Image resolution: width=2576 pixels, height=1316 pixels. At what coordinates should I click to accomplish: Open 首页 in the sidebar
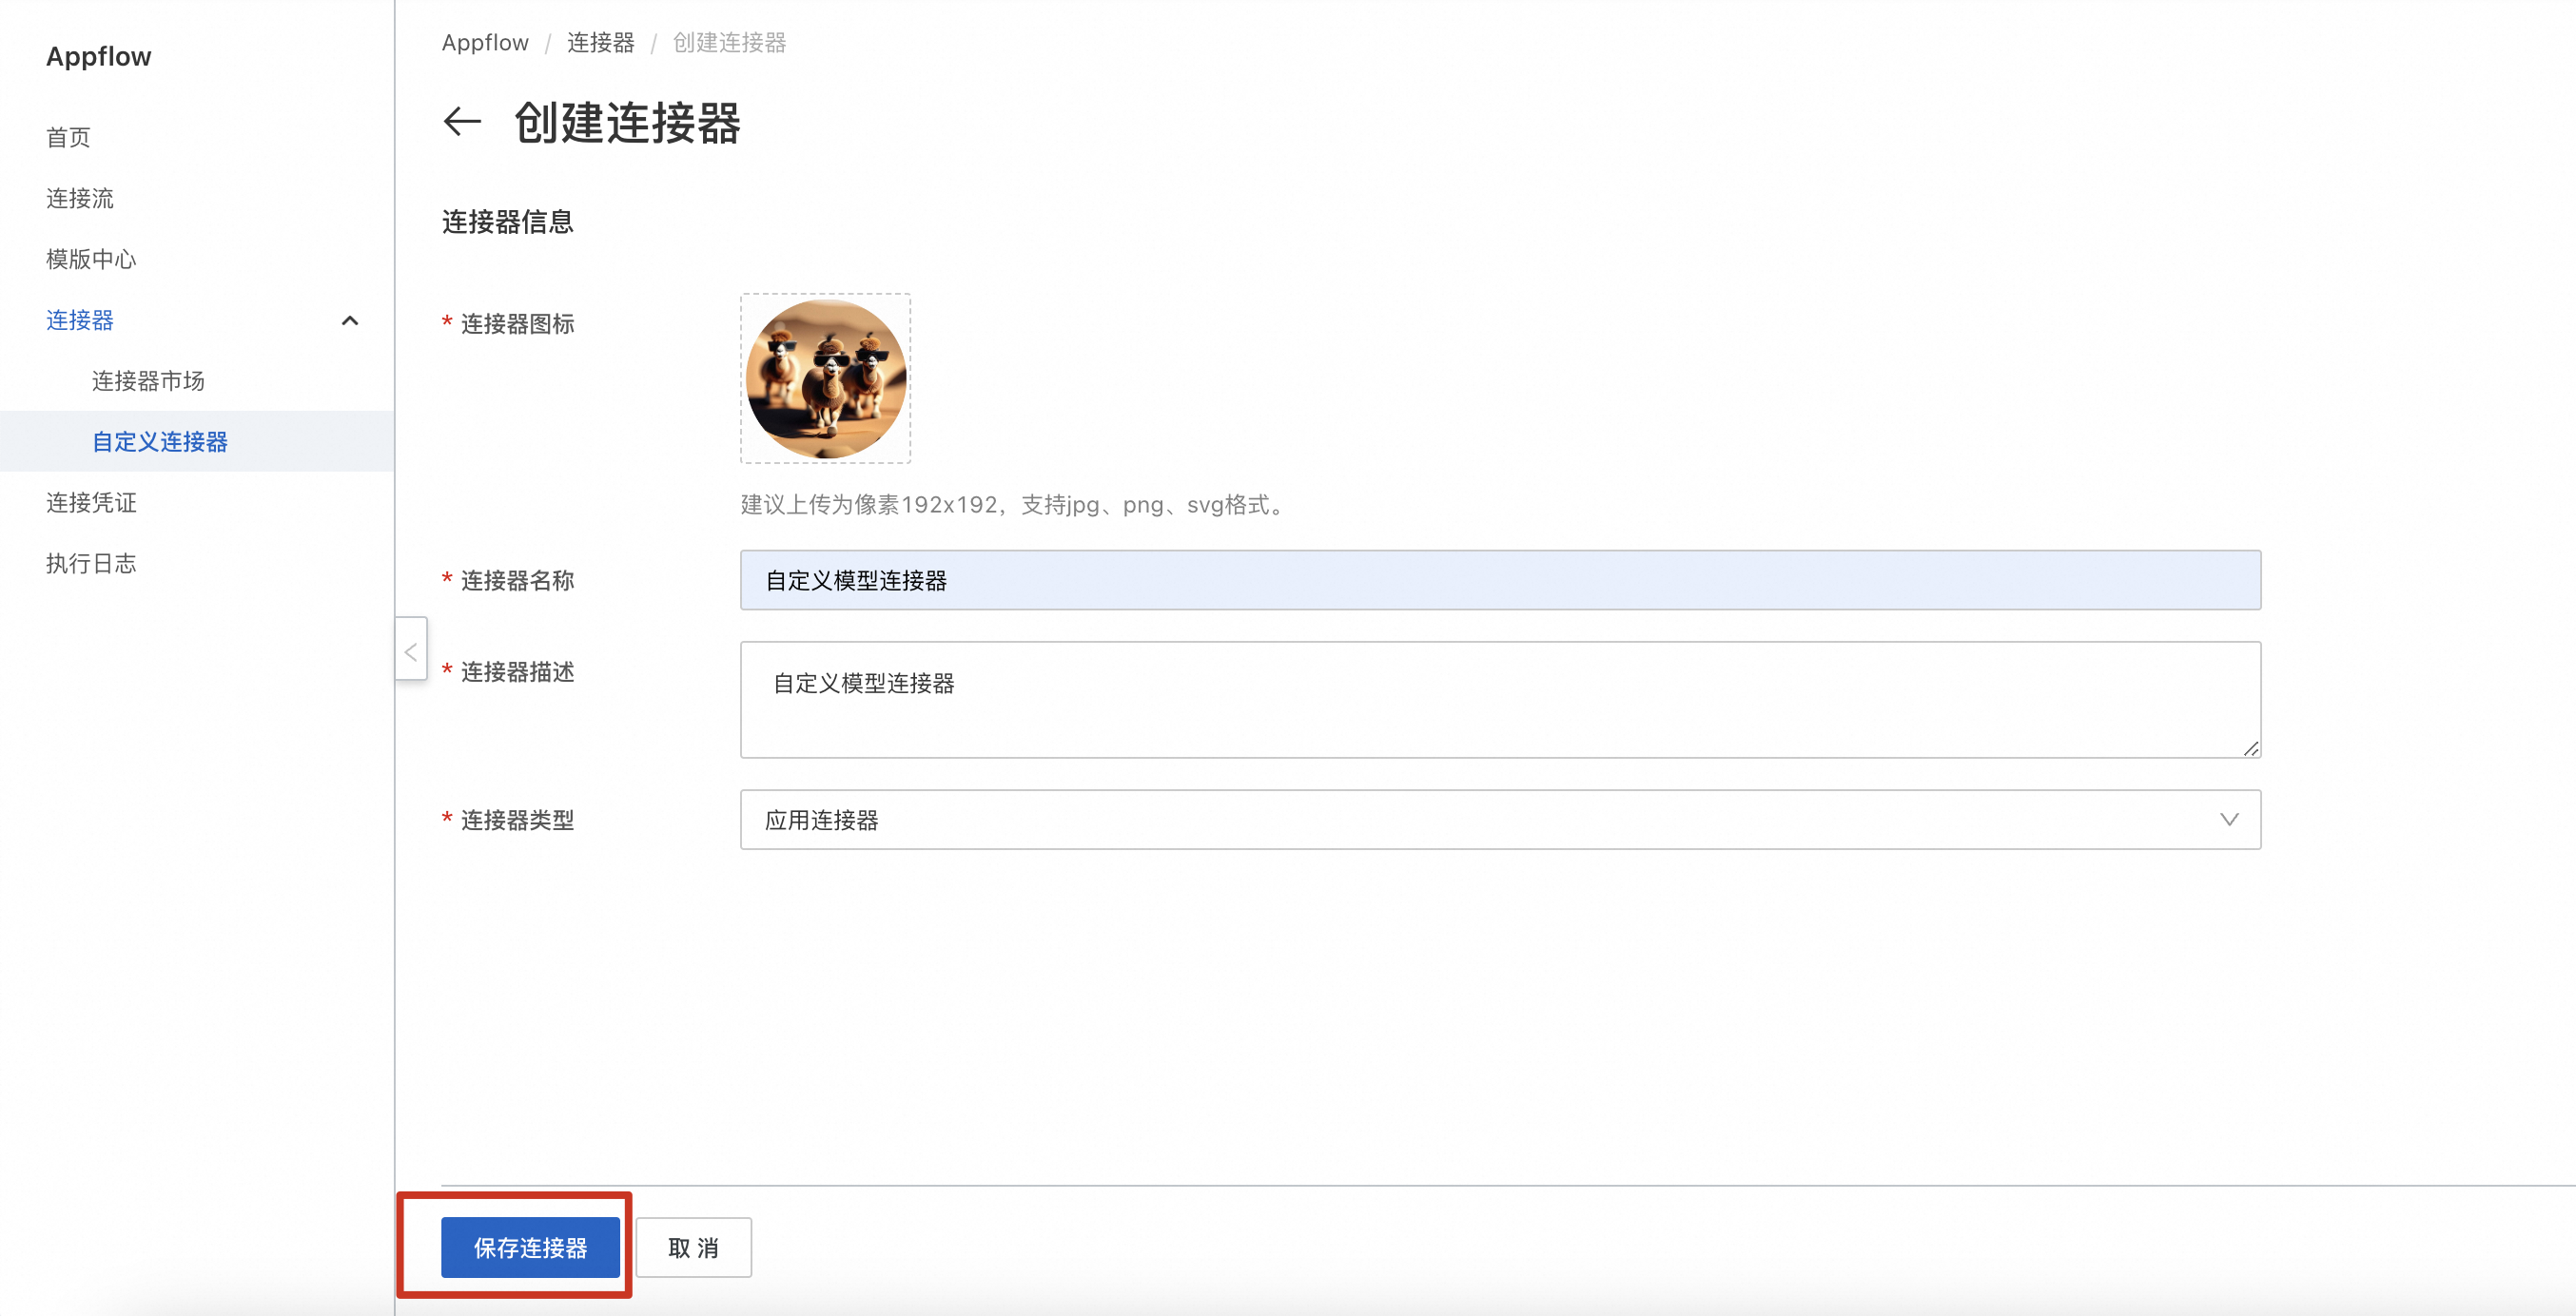[68, 137]
